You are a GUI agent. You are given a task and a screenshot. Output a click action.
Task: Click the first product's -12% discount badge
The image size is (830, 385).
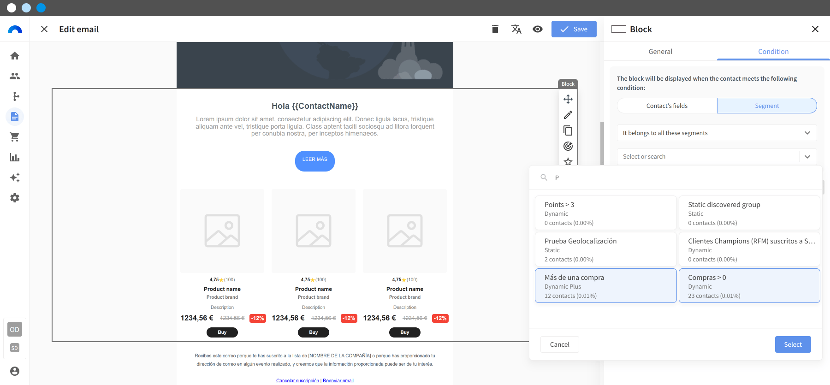click(x=258, y=318)
